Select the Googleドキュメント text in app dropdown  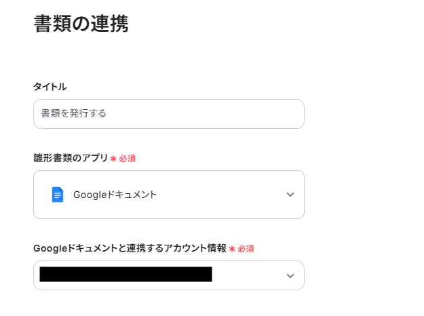click(115, 195)
